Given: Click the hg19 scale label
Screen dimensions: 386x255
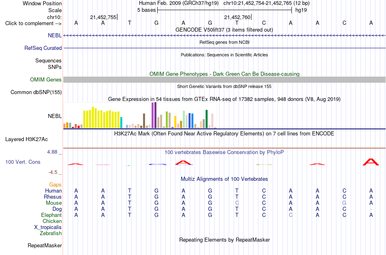Looking at the screenshot, I should click(x=301, y=10).
